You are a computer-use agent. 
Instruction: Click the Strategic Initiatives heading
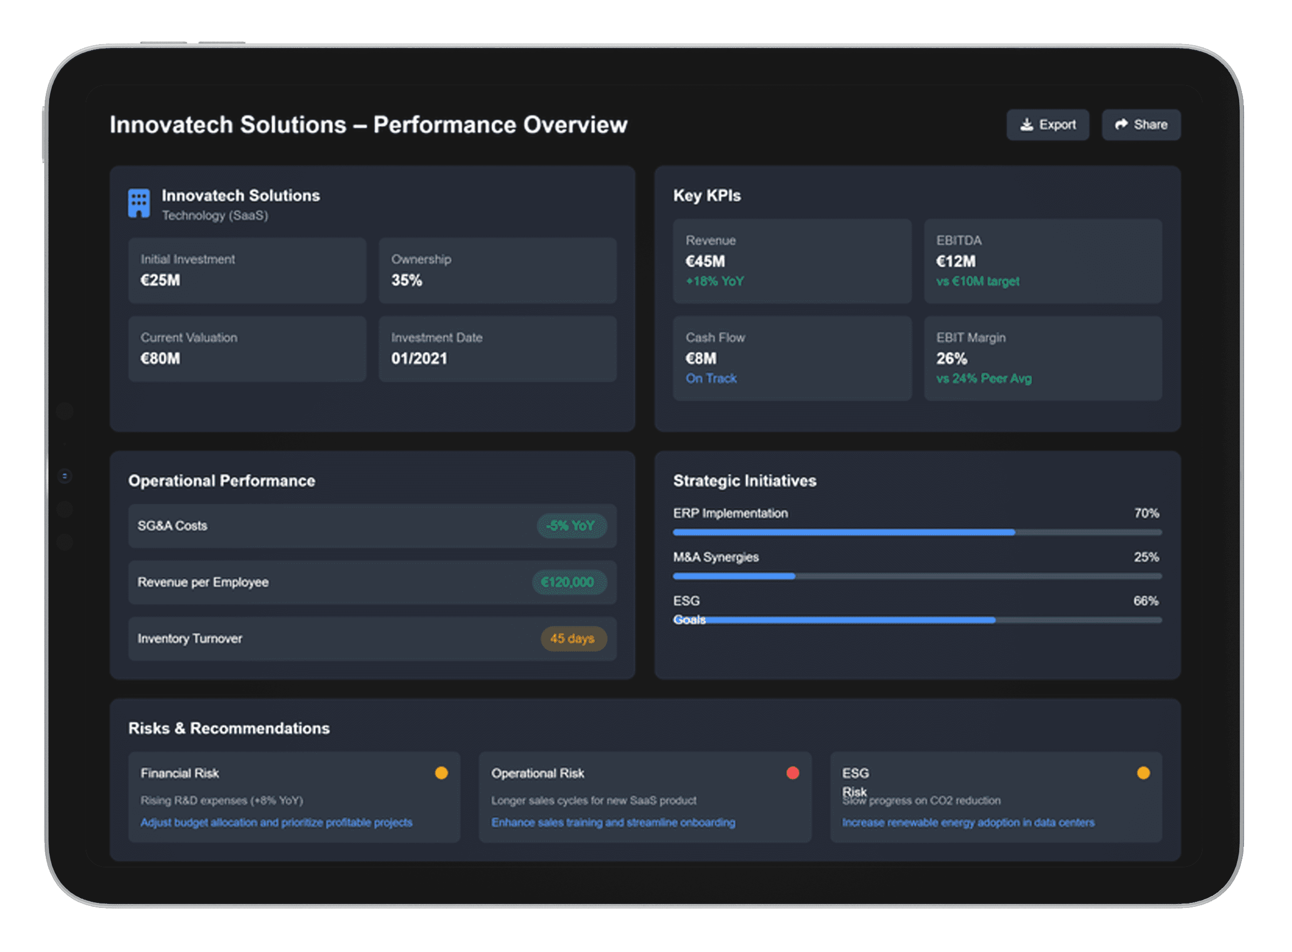click(744, 481)
